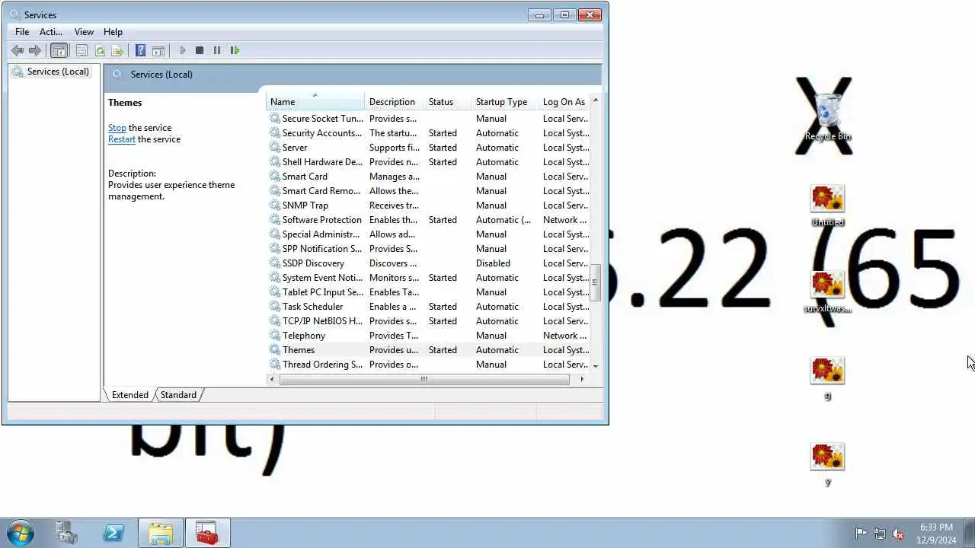Toggle the Show/Hide Action Pane icon
The image size is (975, 548).
(x=158, y=50)
